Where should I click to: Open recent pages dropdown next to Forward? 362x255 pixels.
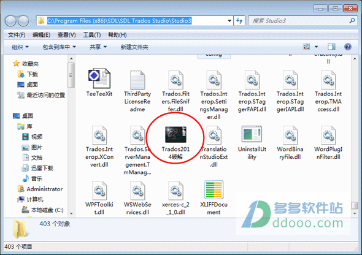coord(33,21)
